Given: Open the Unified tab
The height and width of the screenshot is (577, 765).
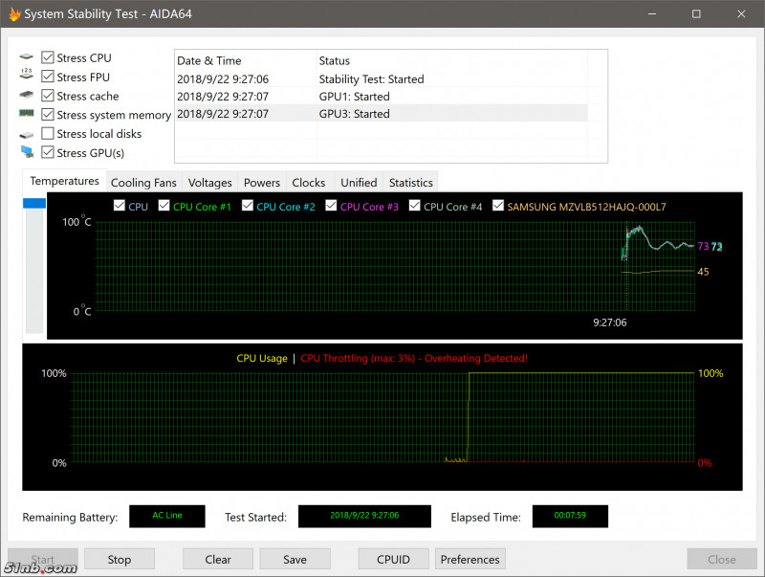Looking at the screenshot, I should (x=359, y=183).
